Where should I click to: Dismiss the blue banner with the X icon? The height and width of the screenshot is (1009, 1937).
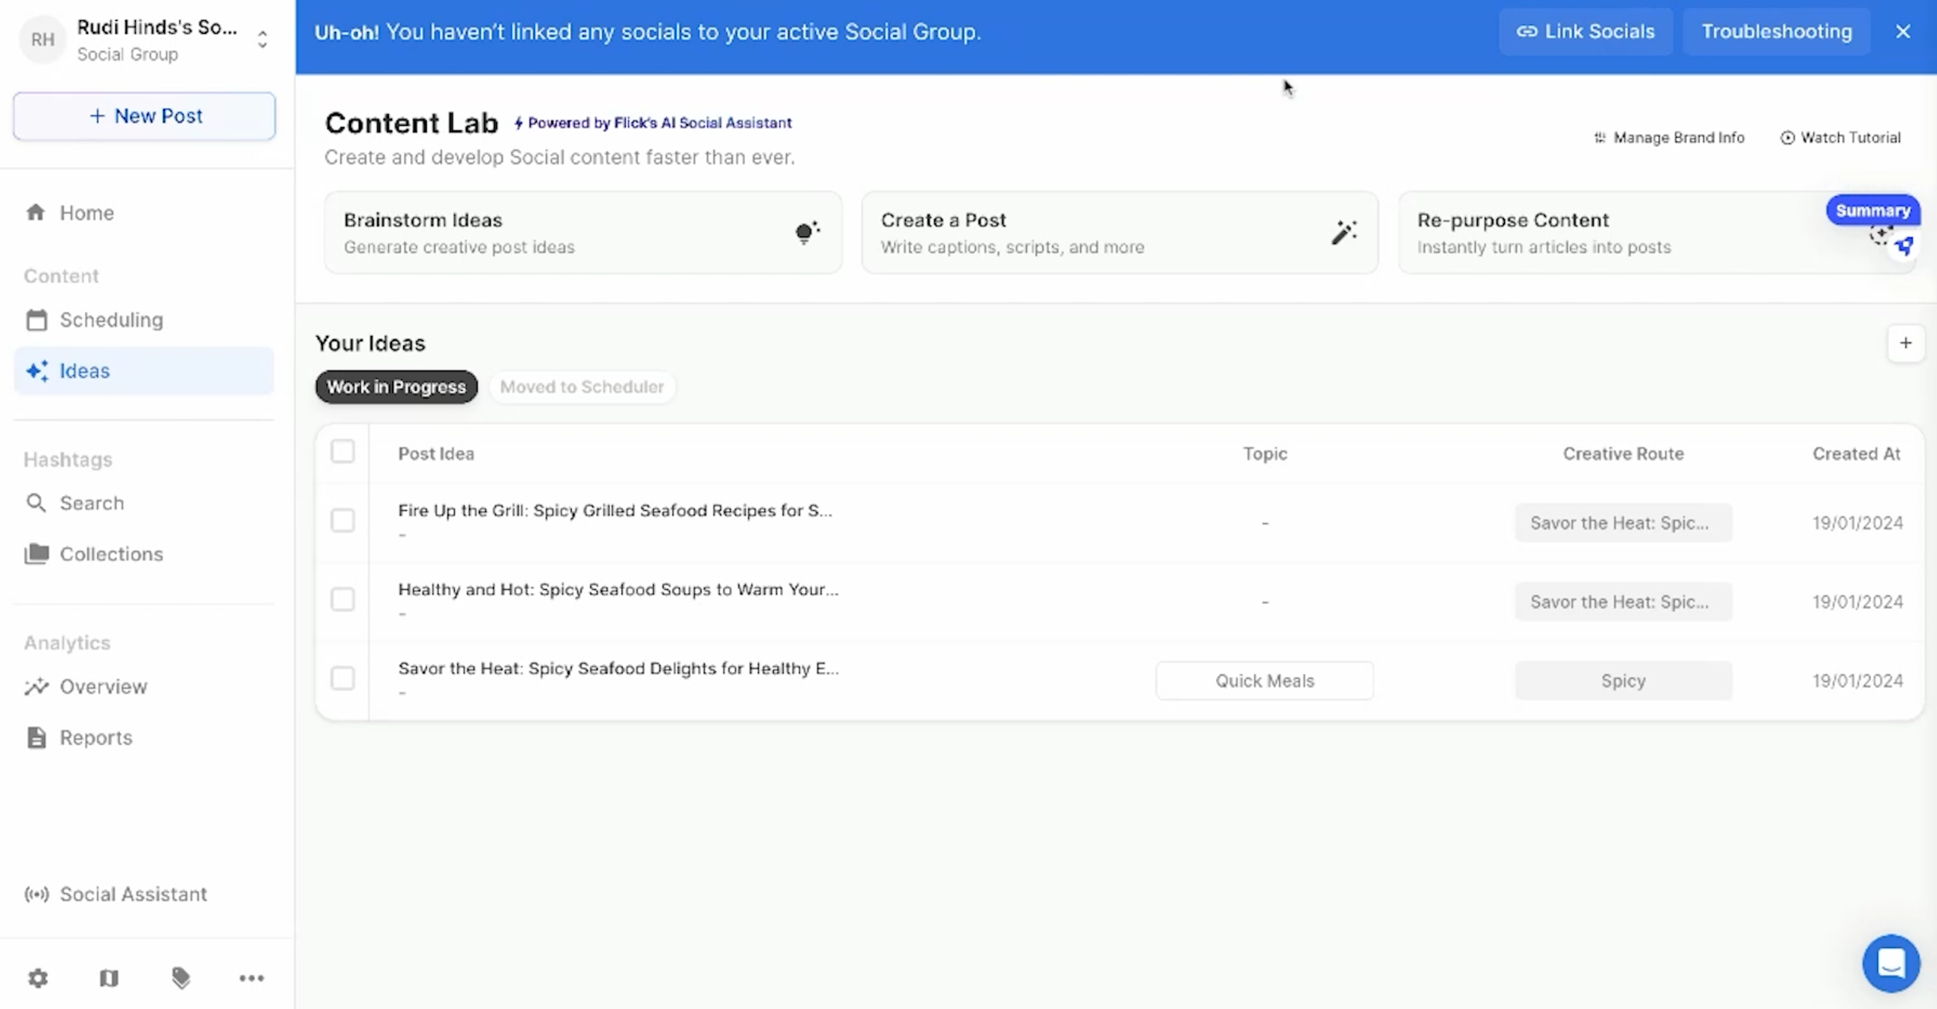[x=1902, y=31]
